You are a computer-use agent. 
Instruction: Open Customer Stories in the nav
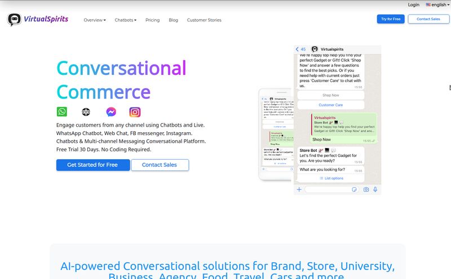(x=204, y=20)
